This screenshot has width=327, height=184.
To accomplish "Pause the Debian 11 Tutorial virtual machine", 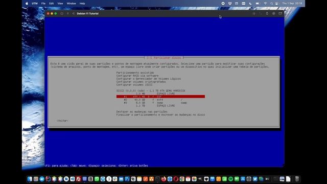I will (x=67, y=14).
